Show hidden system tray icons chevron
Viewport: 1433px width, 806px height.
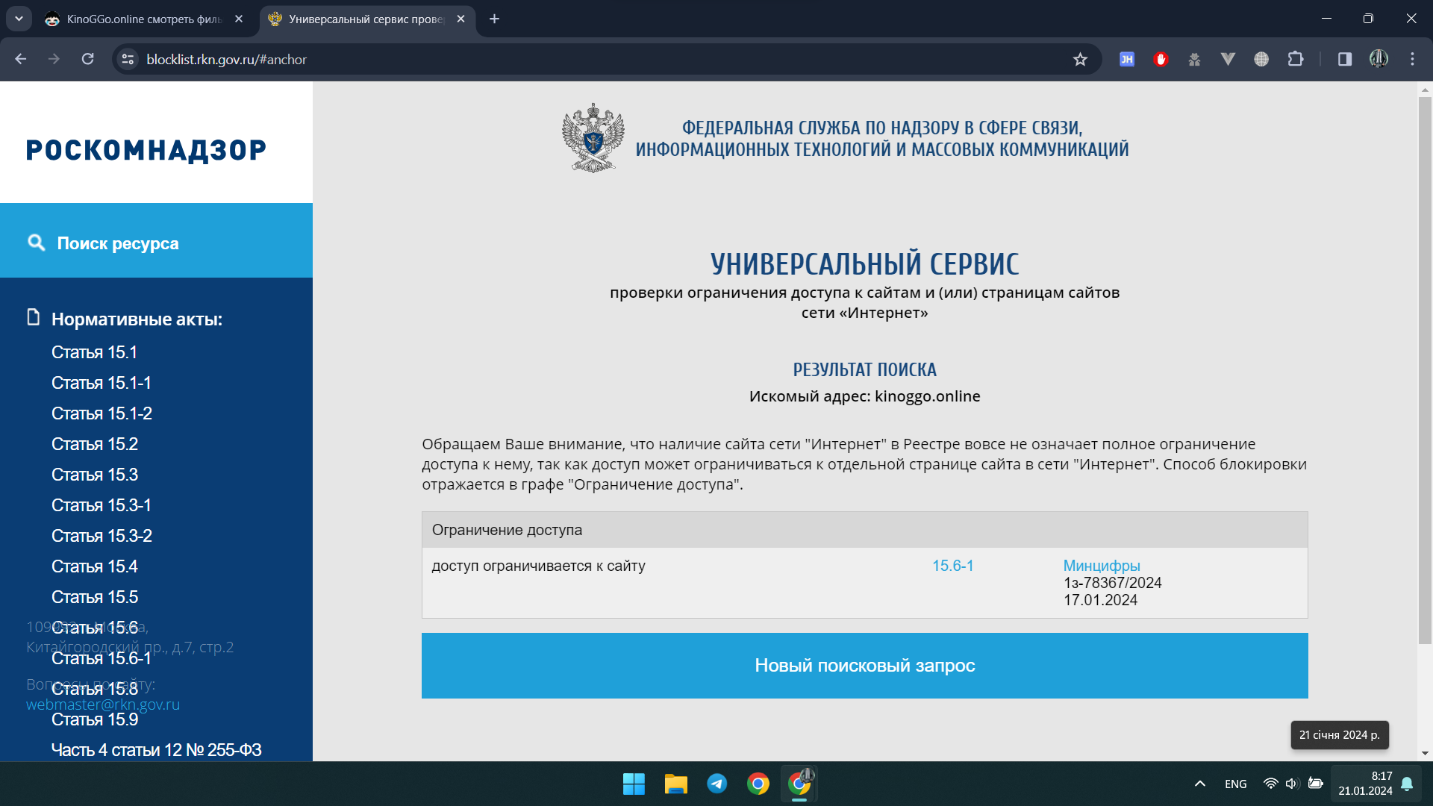click(x=1199, y=784)
